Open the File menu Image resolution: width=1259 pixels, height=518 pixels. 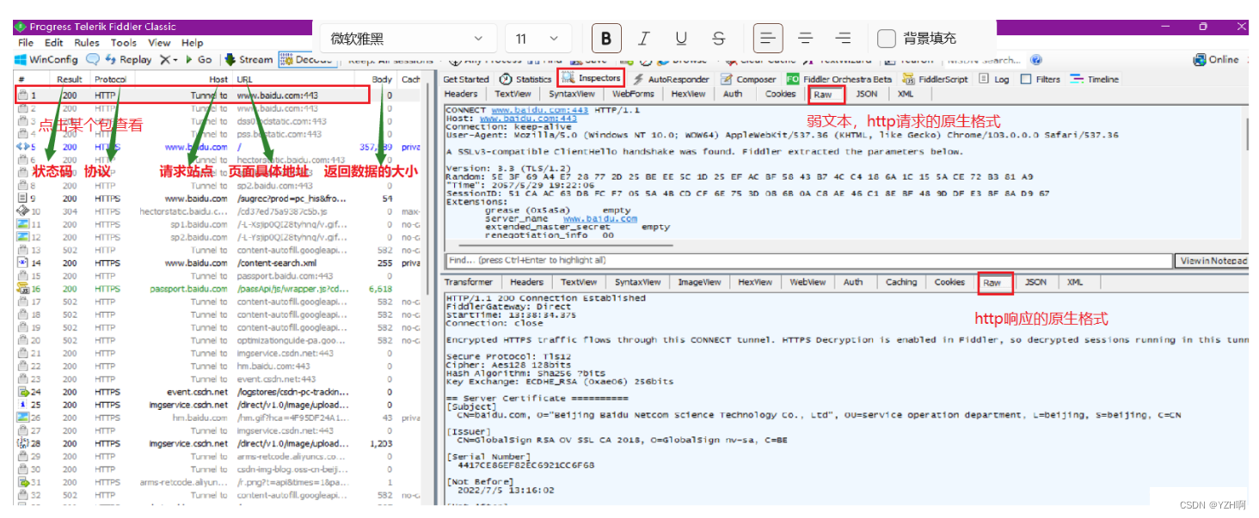(26, 43)
